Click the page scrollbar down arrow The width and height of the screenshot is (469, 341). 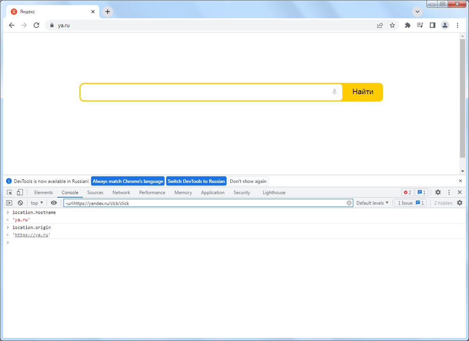point(462,171)
